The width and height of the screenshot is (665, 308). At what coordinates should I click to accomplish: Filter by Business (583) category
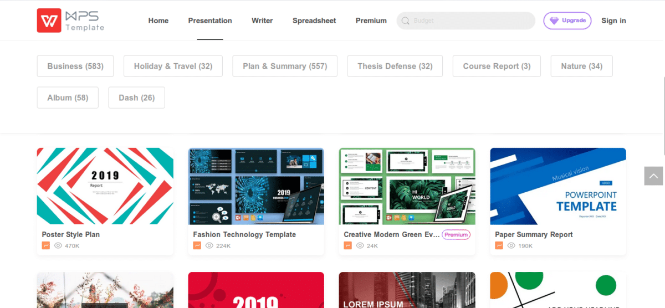click(75, 66)
